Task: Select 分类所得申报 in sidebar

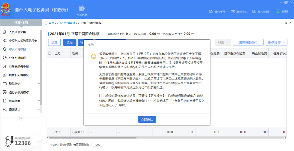Action: [17, 58]
